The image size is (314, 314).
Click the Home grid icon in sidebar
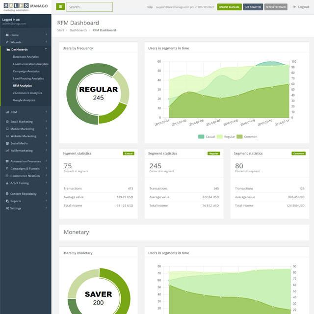[7, 35]
